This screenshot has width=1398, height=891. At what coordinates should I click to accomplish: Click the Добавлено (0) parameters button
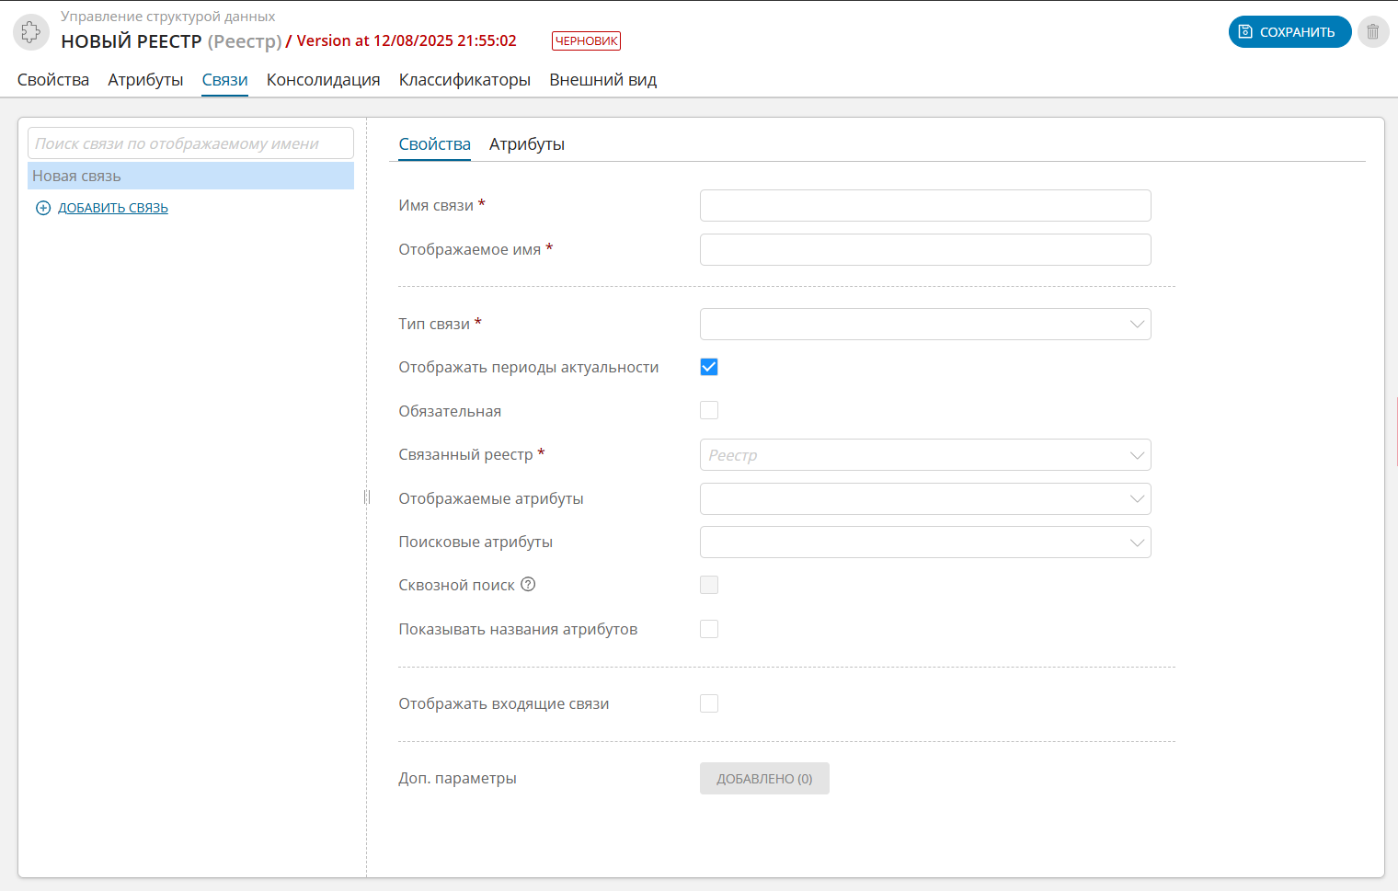click(763, 778)
